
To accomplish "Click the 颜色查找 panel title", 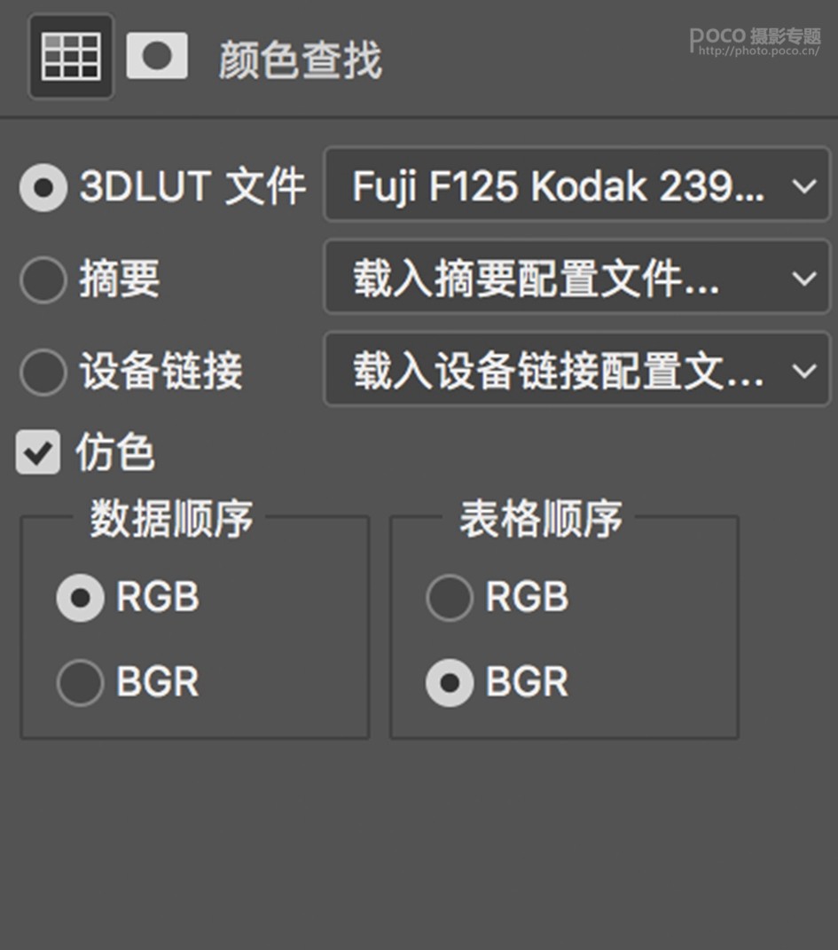I will pyautogui.click(x=301, y=60).
